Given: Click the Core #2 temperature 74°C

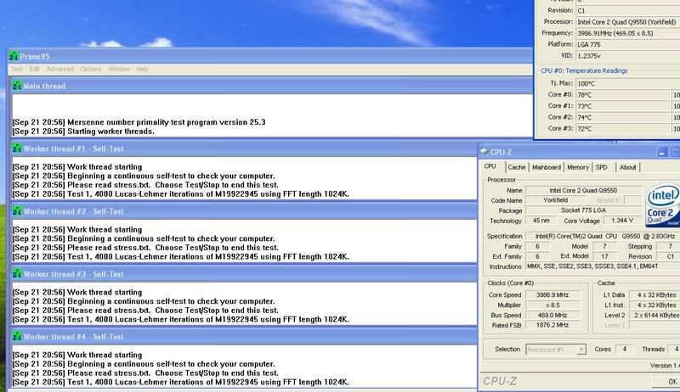Looking at the screenshot, I should [x=623, y=117].
